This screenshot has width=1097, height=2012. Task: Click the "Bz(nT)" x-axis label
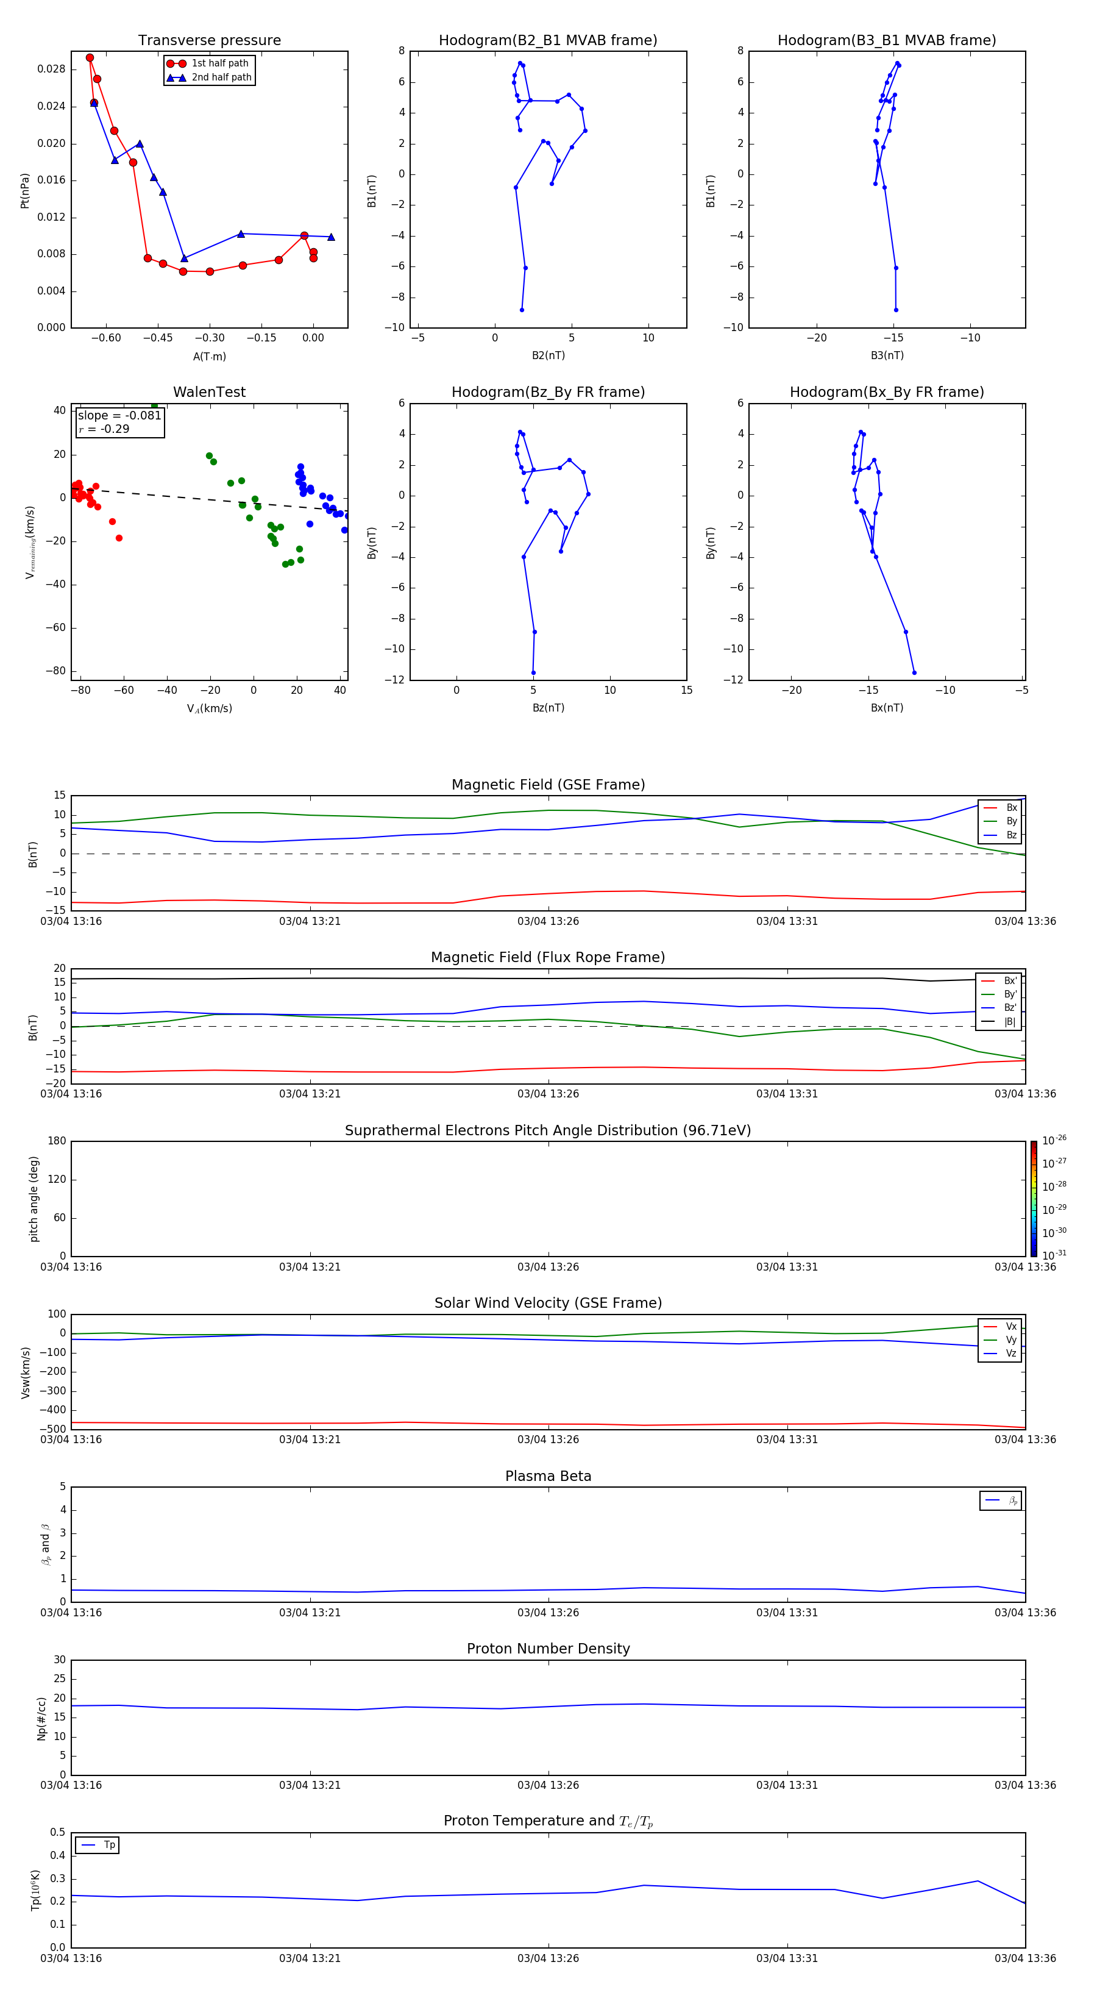[548, 708]
